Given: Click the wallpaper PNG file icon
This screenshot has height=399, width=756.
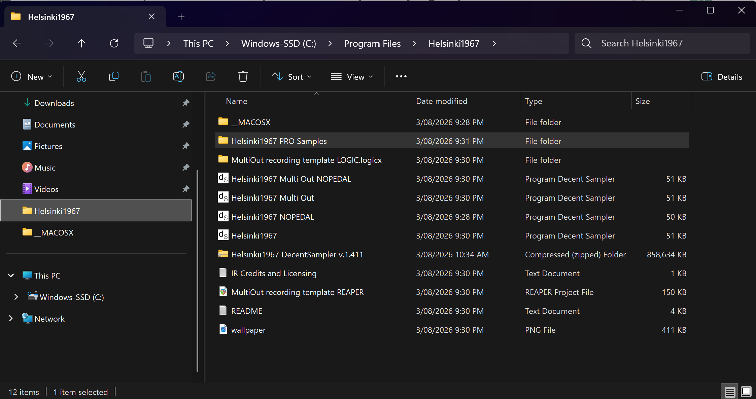Looking at the screenshot, I should point(223,329).
